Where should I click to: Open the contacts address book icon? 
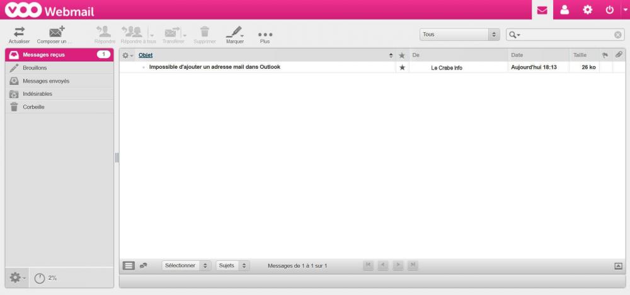[564, 10]
